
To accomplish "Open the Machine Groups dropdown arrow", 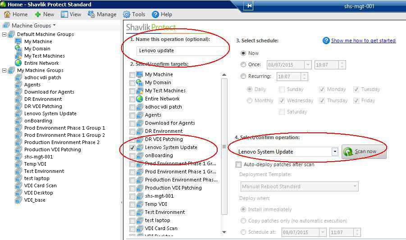I will pyautogui.click(x=55, y=25).
